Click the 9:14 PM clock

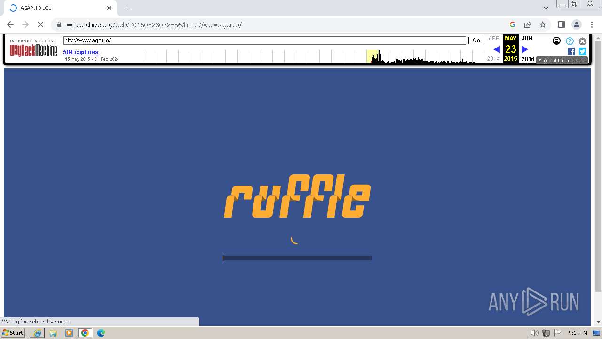tap(578, 333)
